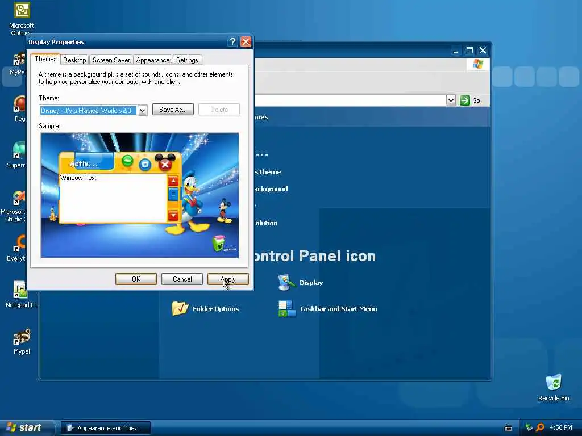Click the Windows flag logo in Control Panel window
The image size is (582, 436).
pyautogui.click(x=477, y=64)
